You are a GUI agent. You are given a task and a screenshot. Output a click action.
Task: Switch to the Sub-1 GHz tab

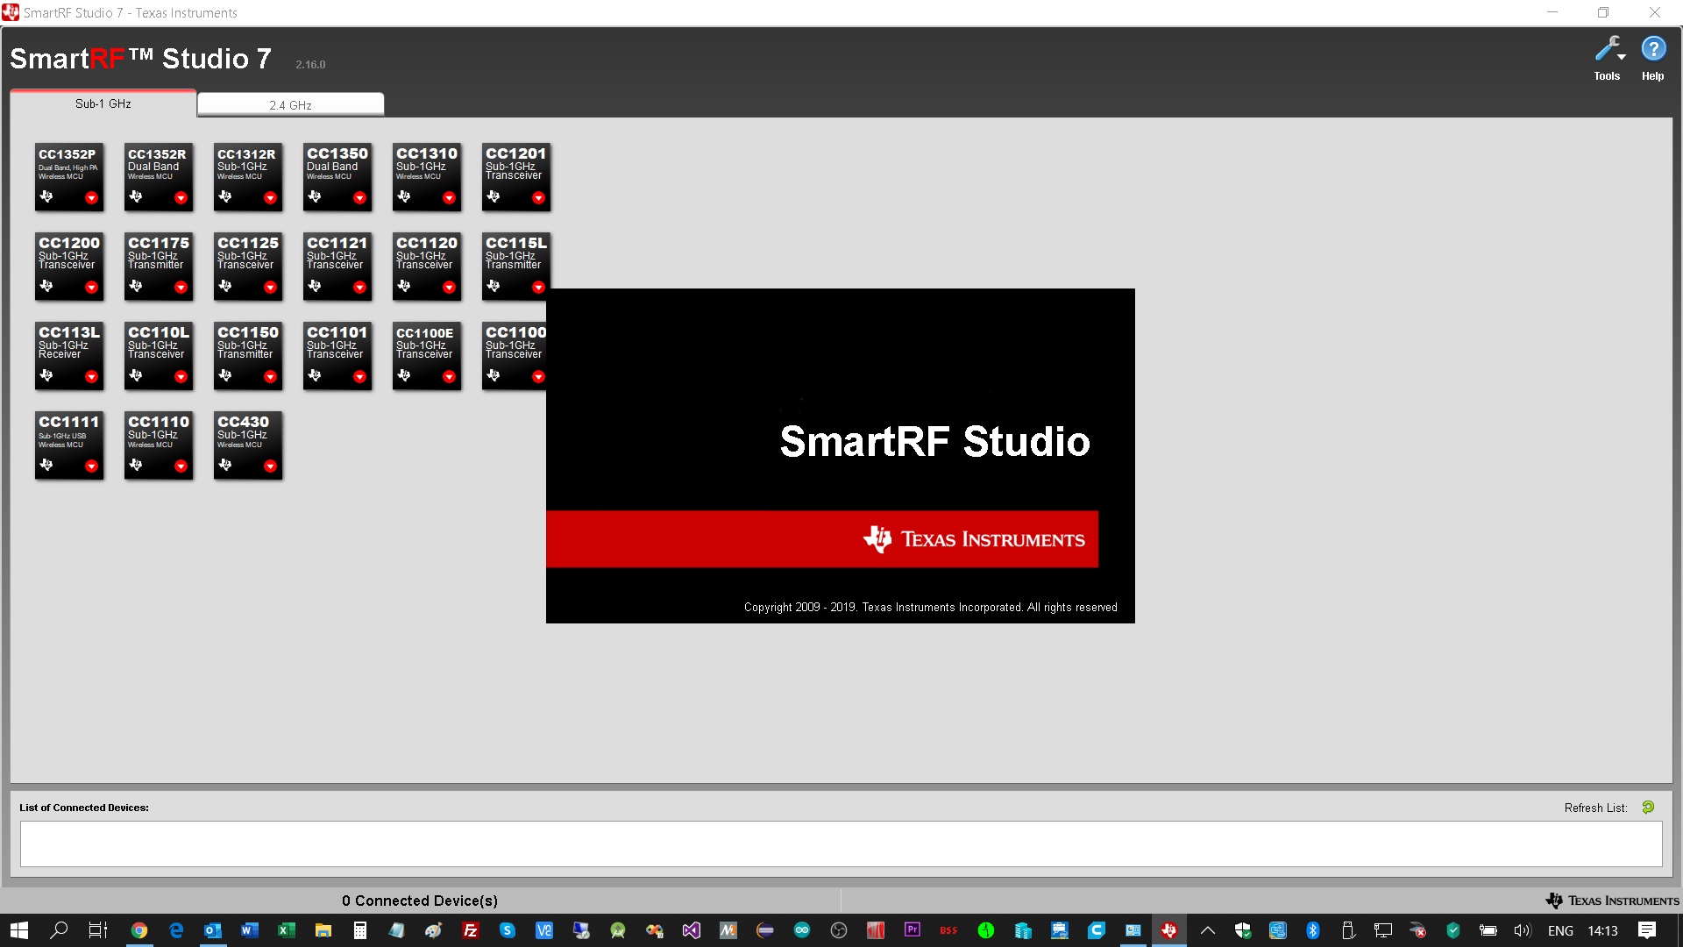point(103,103)
